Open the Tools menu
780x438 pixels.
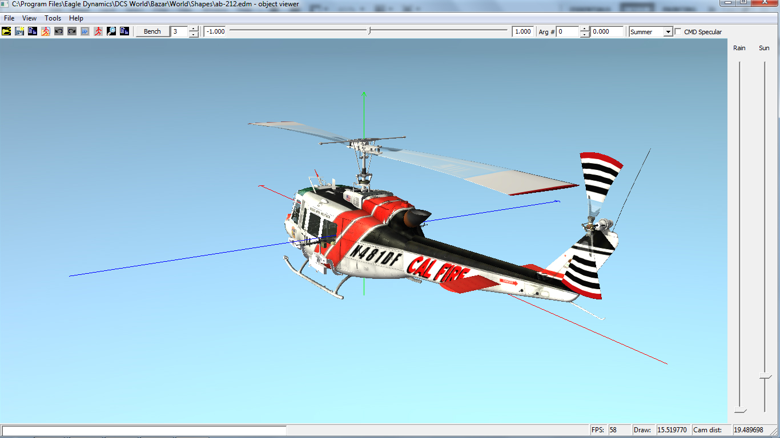click(53, 18)
